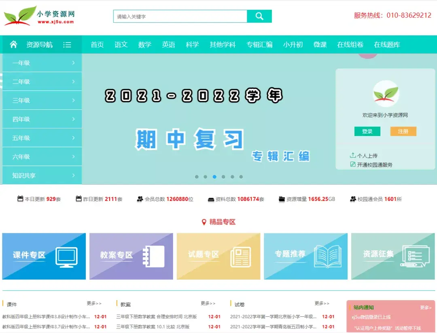Select the fourth carousel dot
Screen dimensions: 437x333
[x=223, y=177]
